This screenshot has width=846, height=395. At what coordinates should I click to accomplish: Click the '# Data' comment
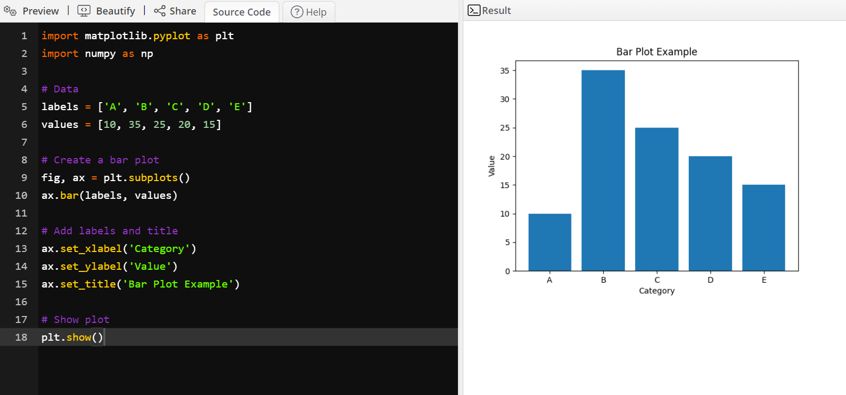[60, 89]
